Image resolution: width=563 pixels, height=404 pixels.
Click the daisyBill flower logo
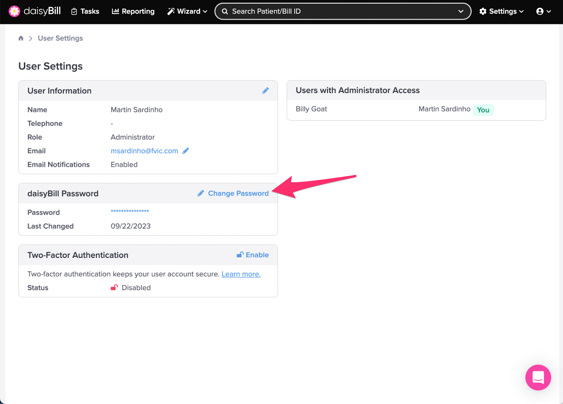14,11
